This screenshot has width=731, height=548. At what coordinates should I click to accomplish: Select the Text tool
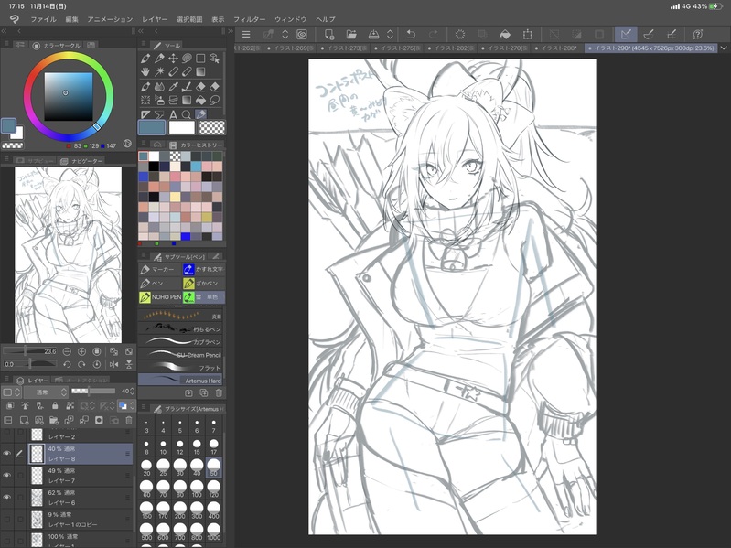173,114
